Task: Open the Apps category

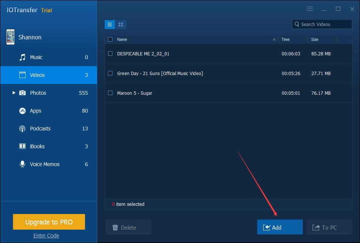Action: point(49,111)
